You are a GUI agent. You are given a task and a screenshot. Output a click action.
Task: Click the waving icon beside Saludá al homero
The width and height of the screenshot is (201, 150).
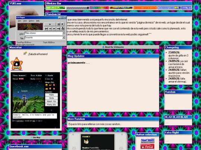click(x=25, y=53)
